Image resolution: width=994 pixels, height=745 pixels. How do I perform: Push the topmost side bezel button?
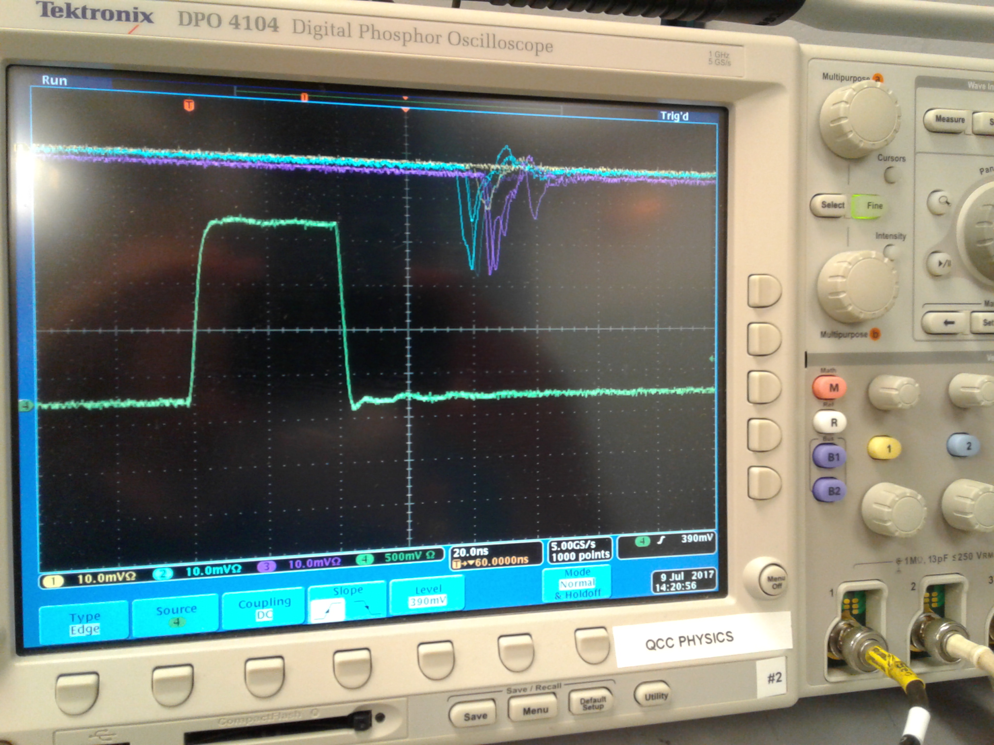tap(764, 291)
